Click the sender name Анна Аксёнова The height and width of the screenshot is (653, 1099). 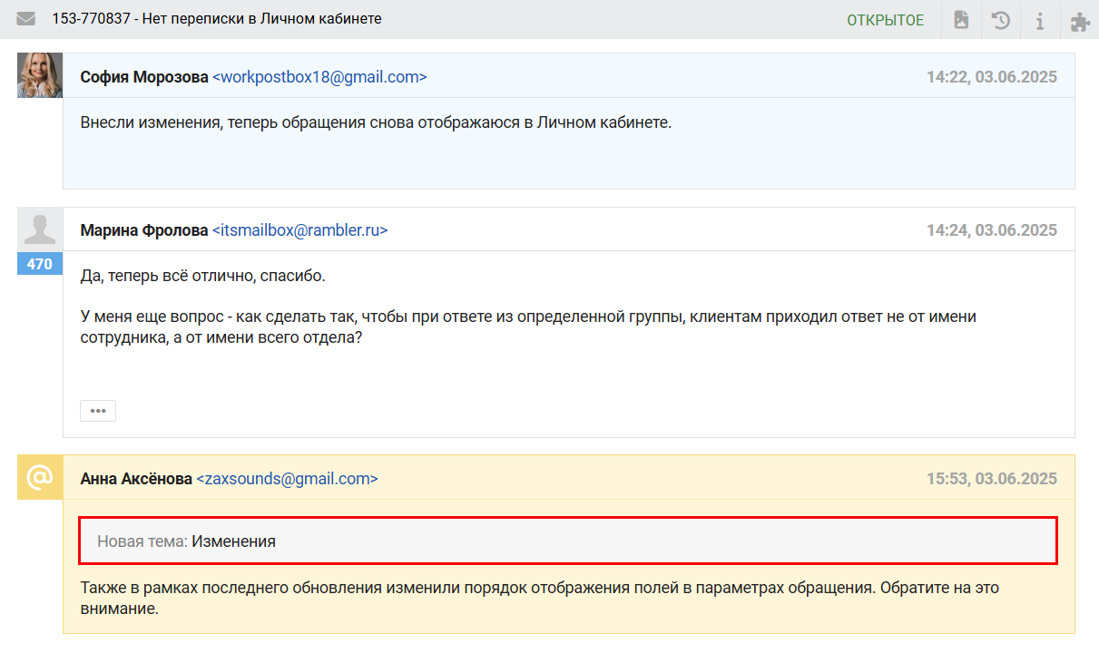click(136, 479)
